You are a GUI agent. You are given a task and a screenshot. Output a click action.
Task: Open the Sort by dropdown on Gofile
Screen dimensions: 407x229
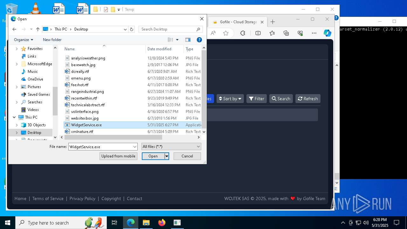tap(230, 99)
